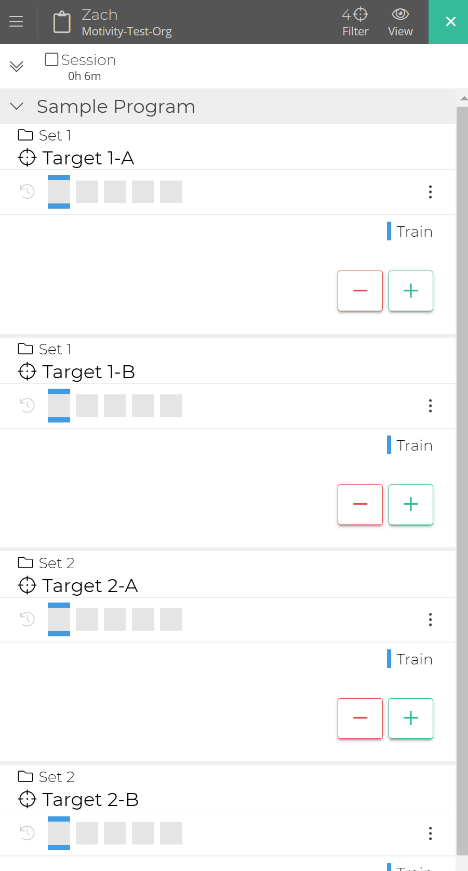This screenshot has height=871, width=468.
Task: Open the hamburger navigation menu
Action: 16,21
